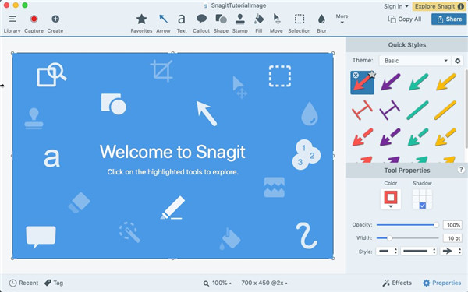Select the Arrow tool
Viewport: 468px width, 292px height.
point(163,23)
